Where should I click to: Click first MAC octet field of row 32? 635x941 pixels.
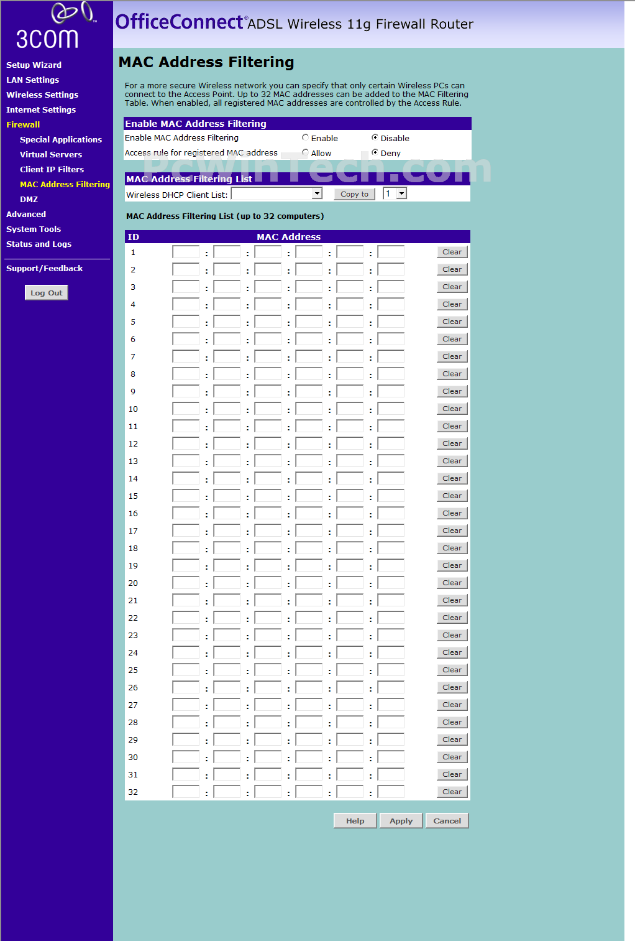coord(186,792)
